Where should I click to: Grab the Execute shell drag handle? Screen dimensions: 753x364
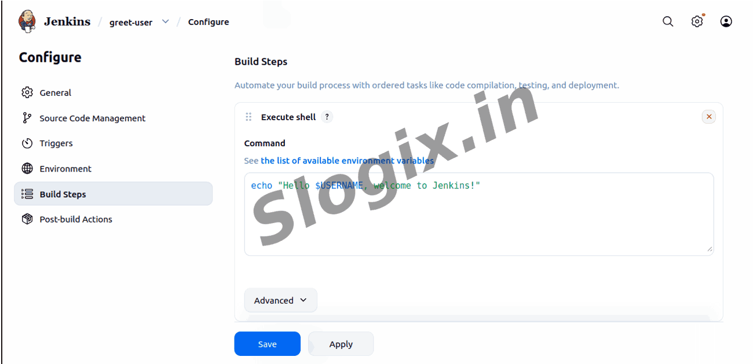point(248,117)
